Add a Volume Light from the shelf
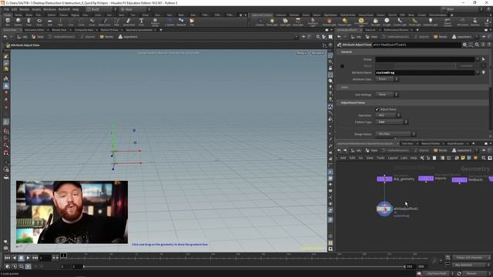The width and height of the screenshot is (493, 277). tap(329, 22)
